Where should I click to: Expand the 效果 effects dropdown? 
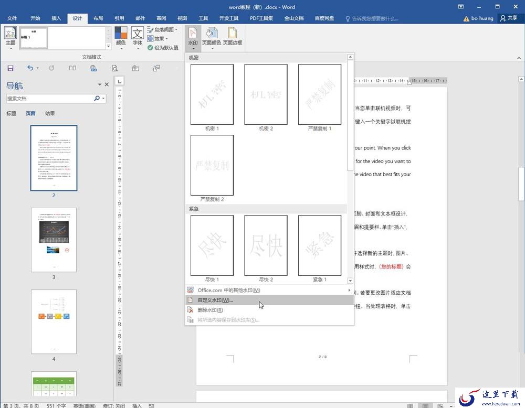[x=157, y=38]
